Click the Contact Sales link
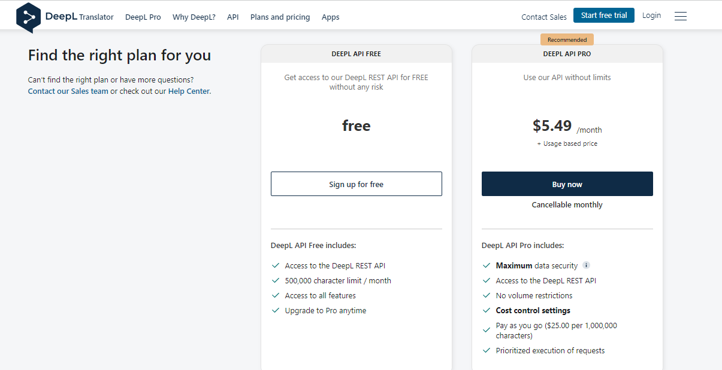722x370 pixels. point(543,17)
